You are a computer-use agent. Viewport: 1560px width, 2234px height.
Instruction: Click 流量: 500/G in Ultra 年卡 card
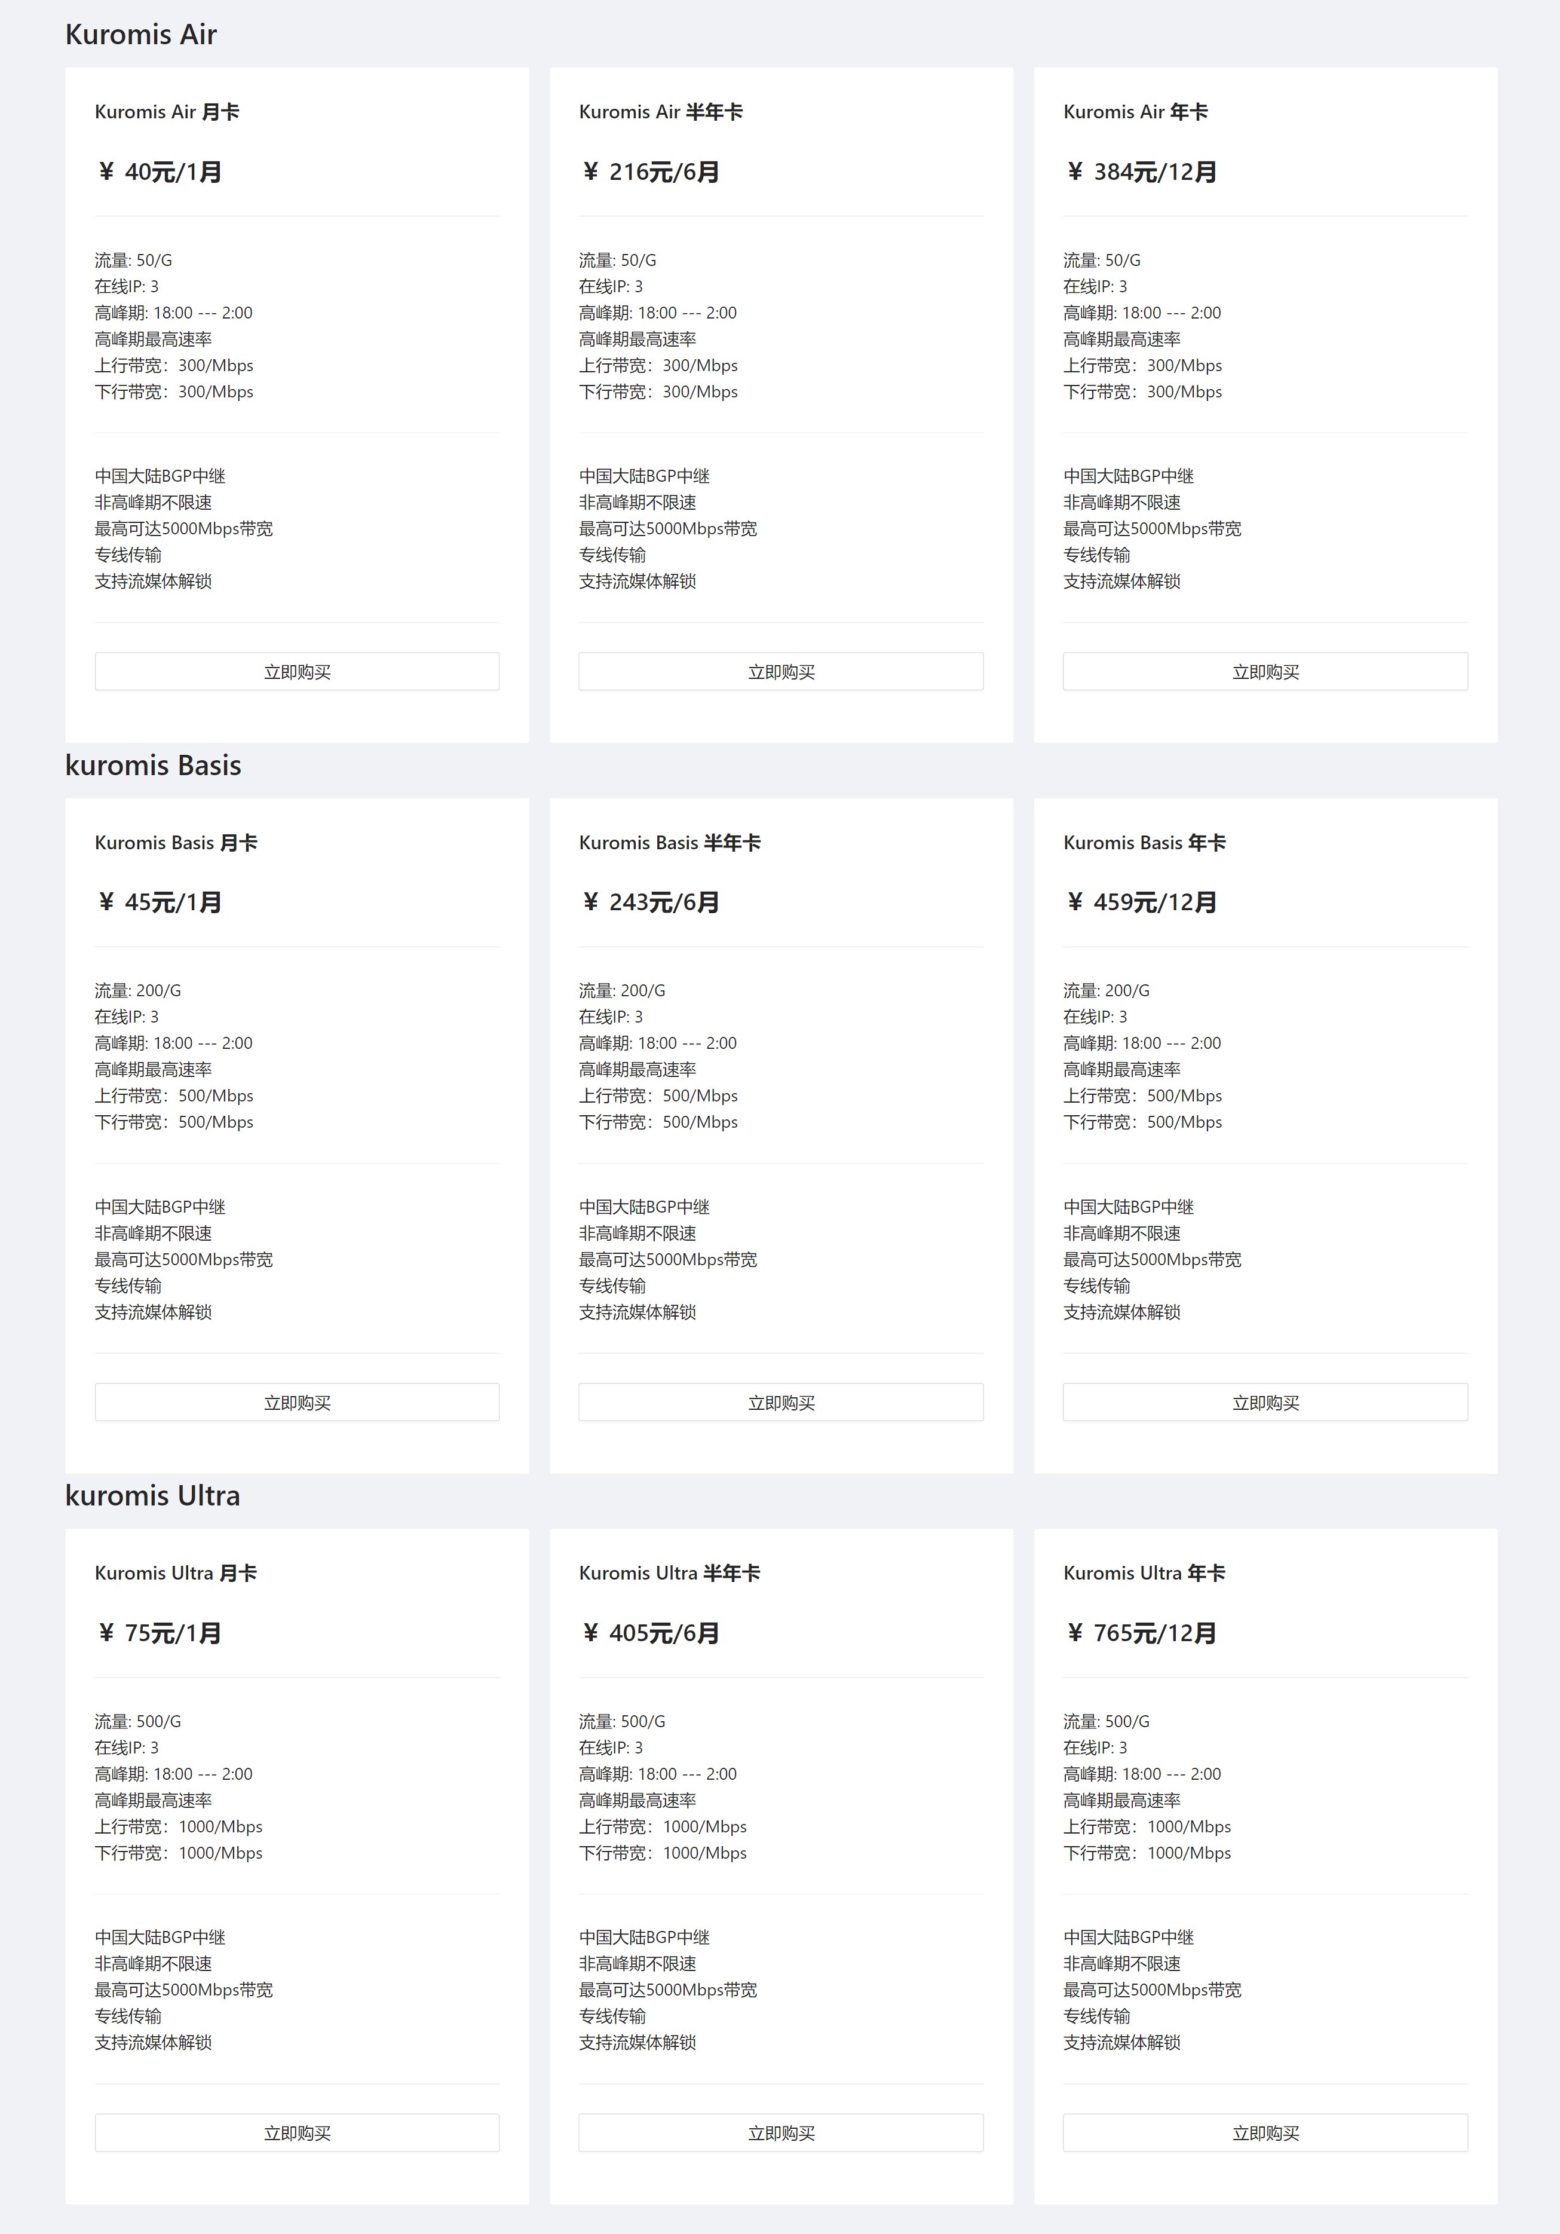1107,1721
